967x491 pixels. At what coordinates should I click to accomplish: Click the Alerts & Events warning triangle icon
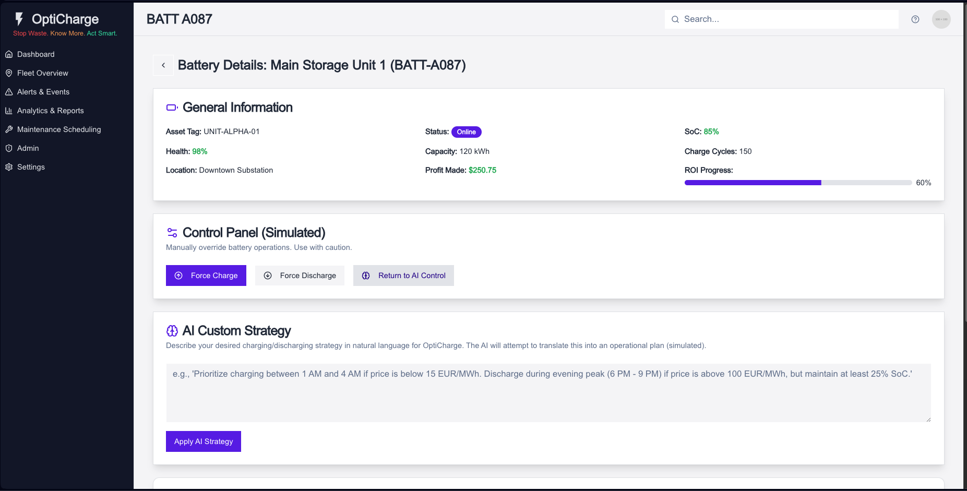click(9, 91)
